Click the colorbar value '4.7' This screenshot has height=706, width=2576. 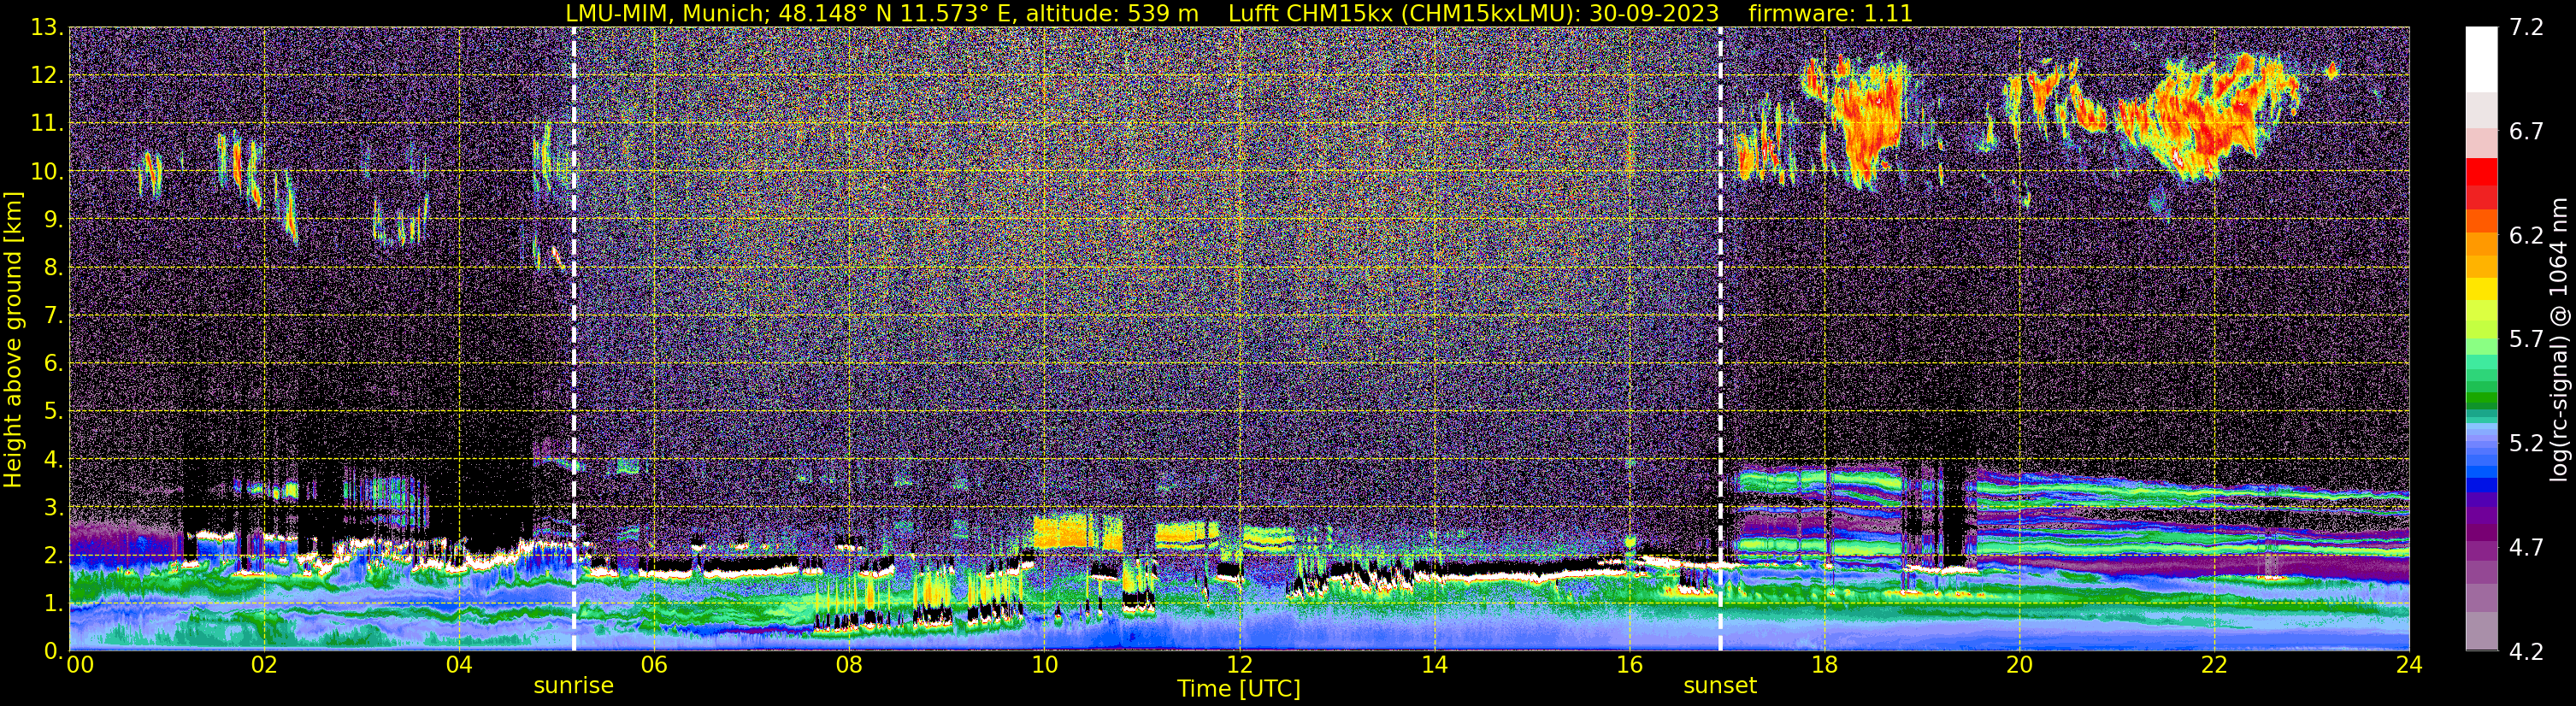point(2526,548)
